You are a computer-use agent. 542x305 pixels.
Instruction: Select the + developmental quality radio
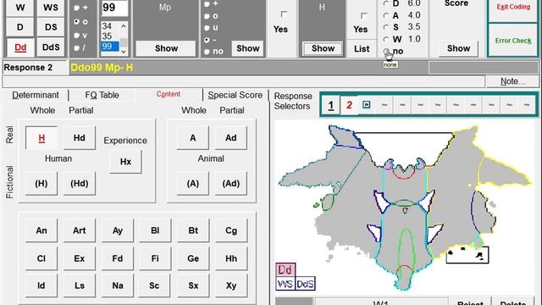click(x=77, y=8)
